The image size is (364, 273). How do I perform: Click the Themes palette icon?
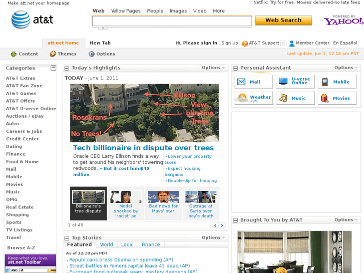[x=53, y=54]
